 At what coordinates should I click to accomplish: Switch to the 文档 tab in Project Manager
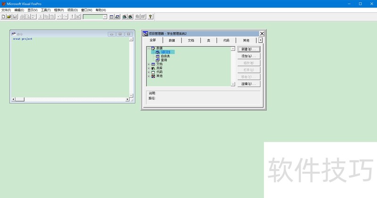191,40
